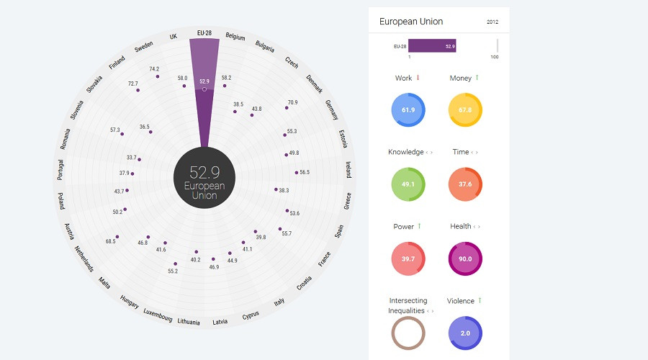Click the 2012 year label
Viewport: 648px width, 360px height.
[x=492, y=22]
